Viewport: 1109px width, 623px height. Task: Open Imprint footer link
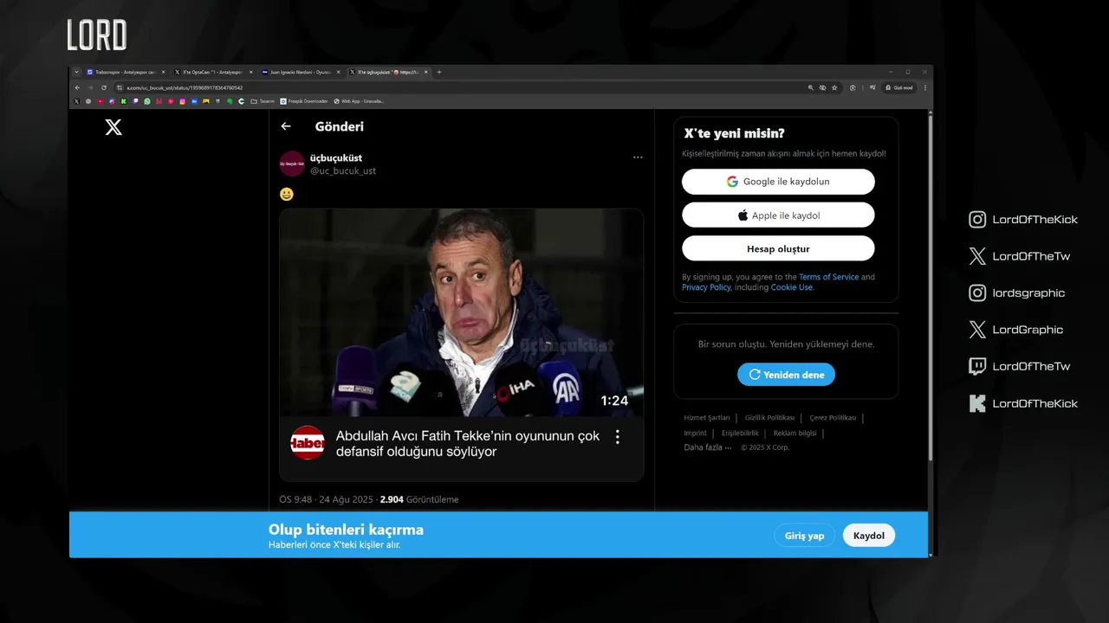coord(695,433)
